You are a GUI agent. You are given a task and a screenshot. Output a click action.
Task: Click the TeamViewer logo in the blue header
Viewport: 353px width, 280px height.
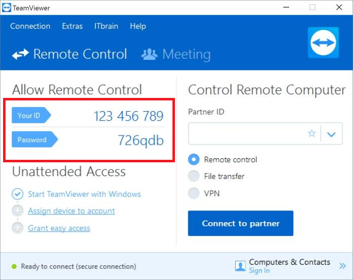[x=323, y=43]
